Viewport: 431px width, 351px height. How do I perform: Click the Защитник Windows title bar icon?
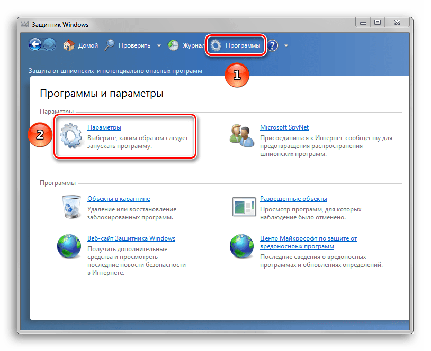pyautogui.click(x=24, y=24)
